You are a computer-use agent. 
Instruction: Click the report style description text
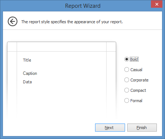coord(72,22)
